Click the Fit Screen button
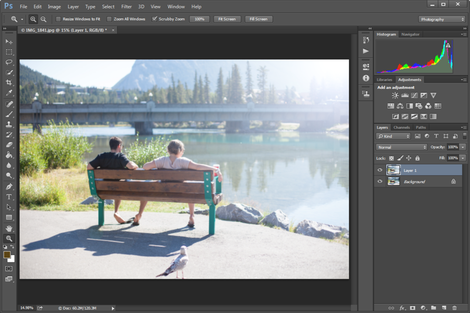The image size is (470, 313). click(227, 19)
